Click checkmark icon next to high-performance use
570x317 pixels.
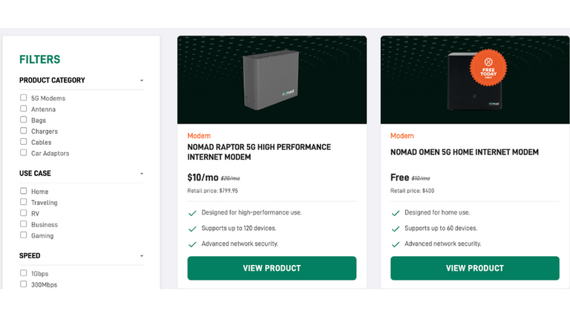click(x=192, y=213)
